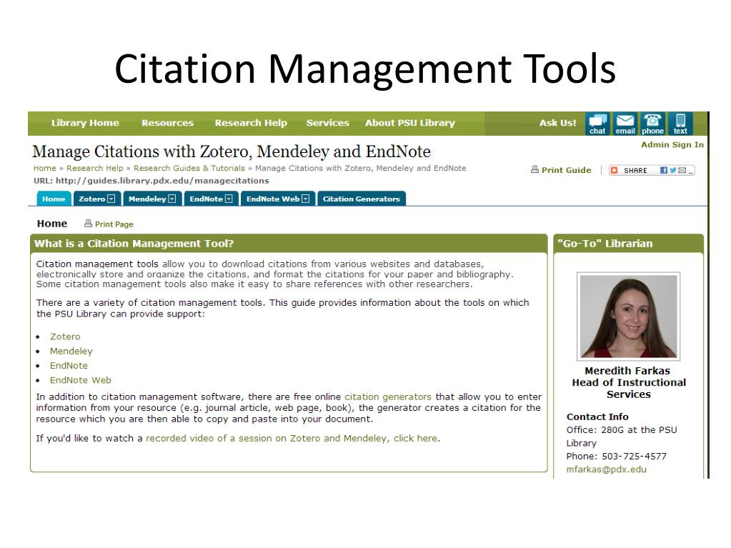Open the Mendeley link in the bullet list

pos(71,351)
